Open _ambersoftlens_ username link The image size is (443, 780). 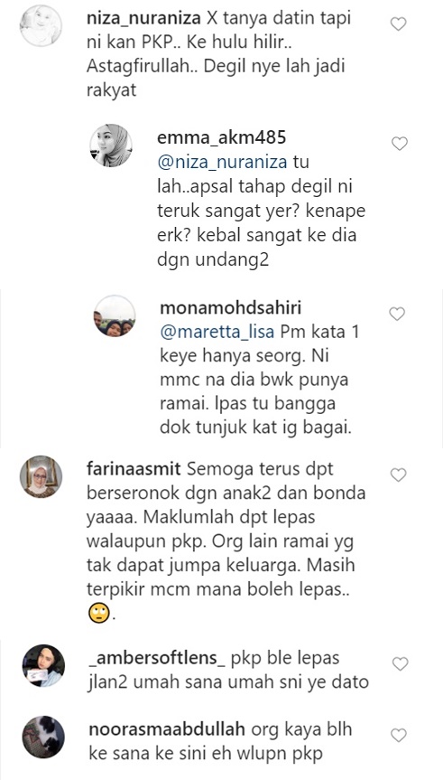[157, 658]
